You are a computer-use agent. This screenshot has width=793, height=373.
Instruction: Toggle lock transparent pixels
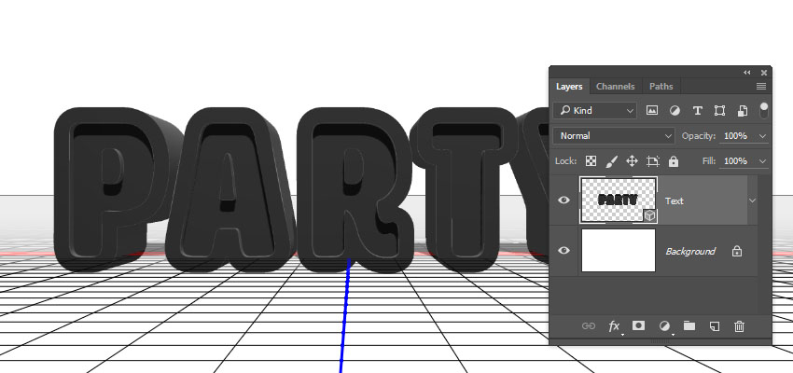click(591, 161)
